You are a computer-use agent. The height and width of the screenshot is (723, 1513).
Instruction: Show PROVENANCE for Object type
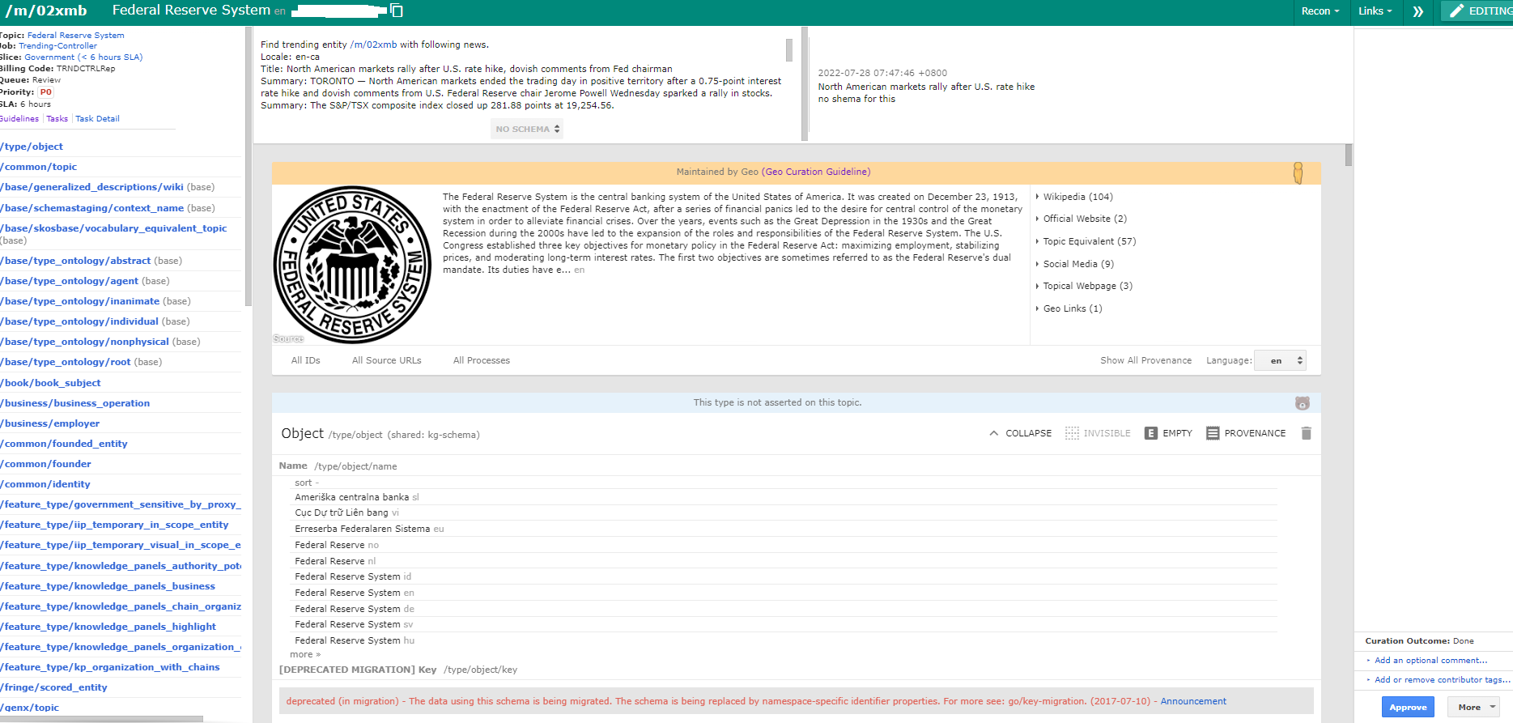pyautogui.click(x=1246, y=433)
